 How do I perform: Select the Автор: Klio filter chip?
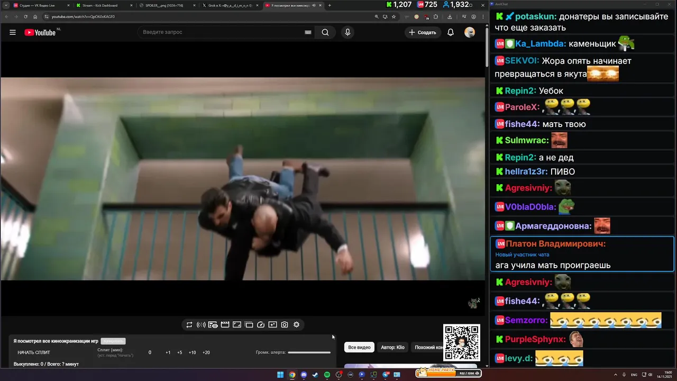pos(392,347)
